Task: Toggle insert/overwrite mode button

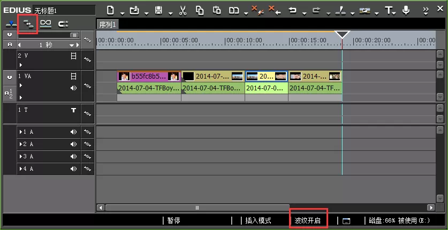Action: pyautogui.click(x=11, y=25)
